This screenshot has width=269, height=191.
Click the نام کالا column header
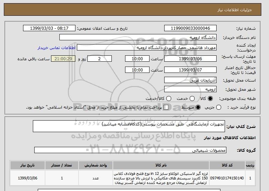pyautogui.click(x=161, y=165)
